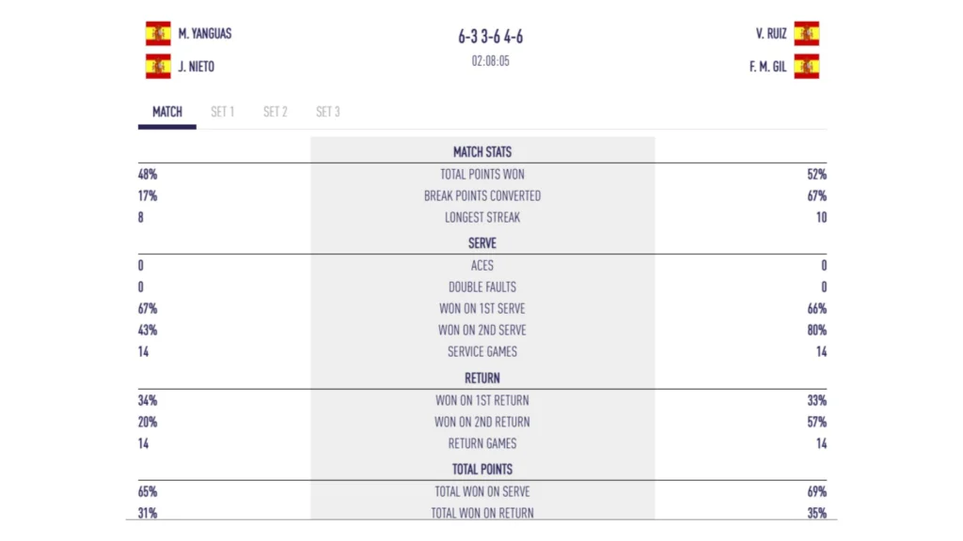
Task: Click the Spanish flag beside F. M. Gil
Action: click(x=806, y=67)
